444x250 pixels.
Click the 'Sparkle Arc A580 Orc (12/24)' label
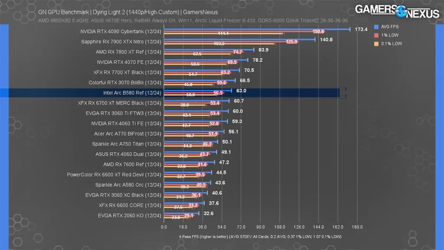tap(128, 185)
